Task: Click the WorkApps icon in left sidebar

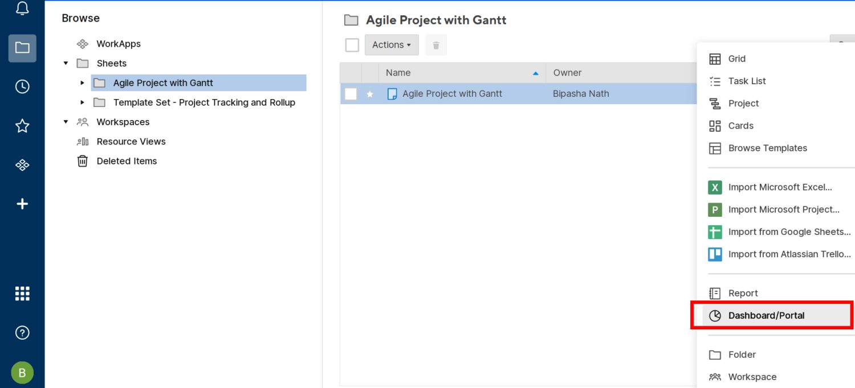Action: [x=22, y=165]
